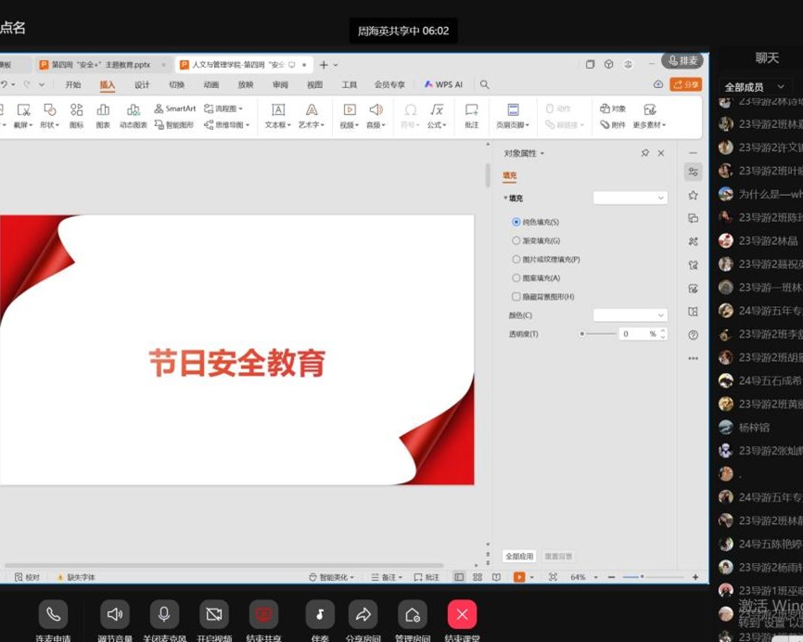Open the 颜色(C) color dropdown
803x642 pixels.
[x=630, y=315]
